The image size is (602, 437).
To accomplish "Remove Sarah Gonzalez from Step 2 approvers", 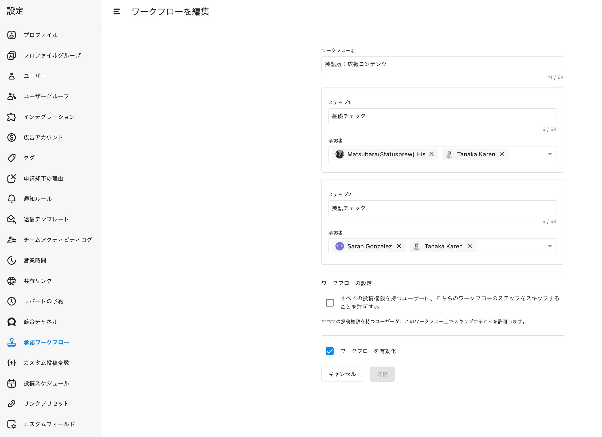I will 399,246.
